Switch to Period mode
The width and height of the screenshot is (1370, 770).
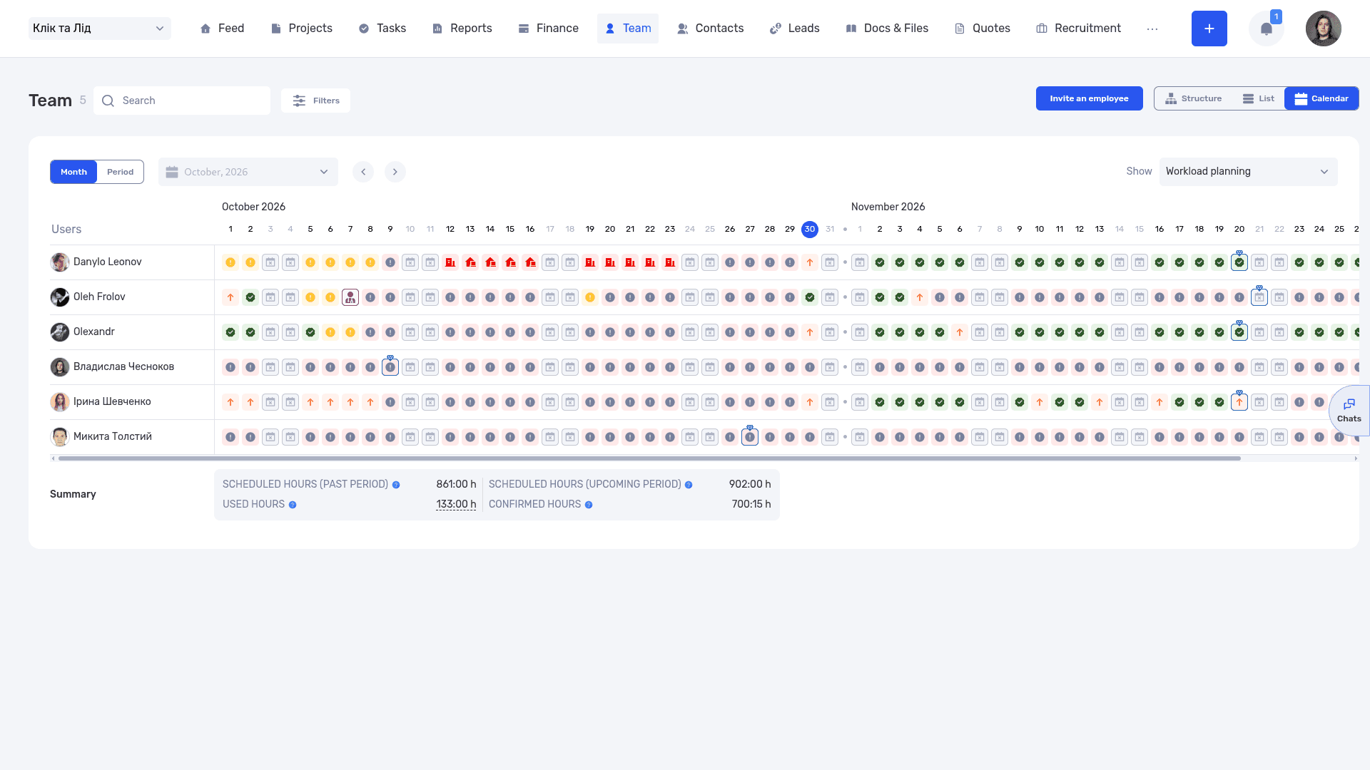click(x=120, y=172)
